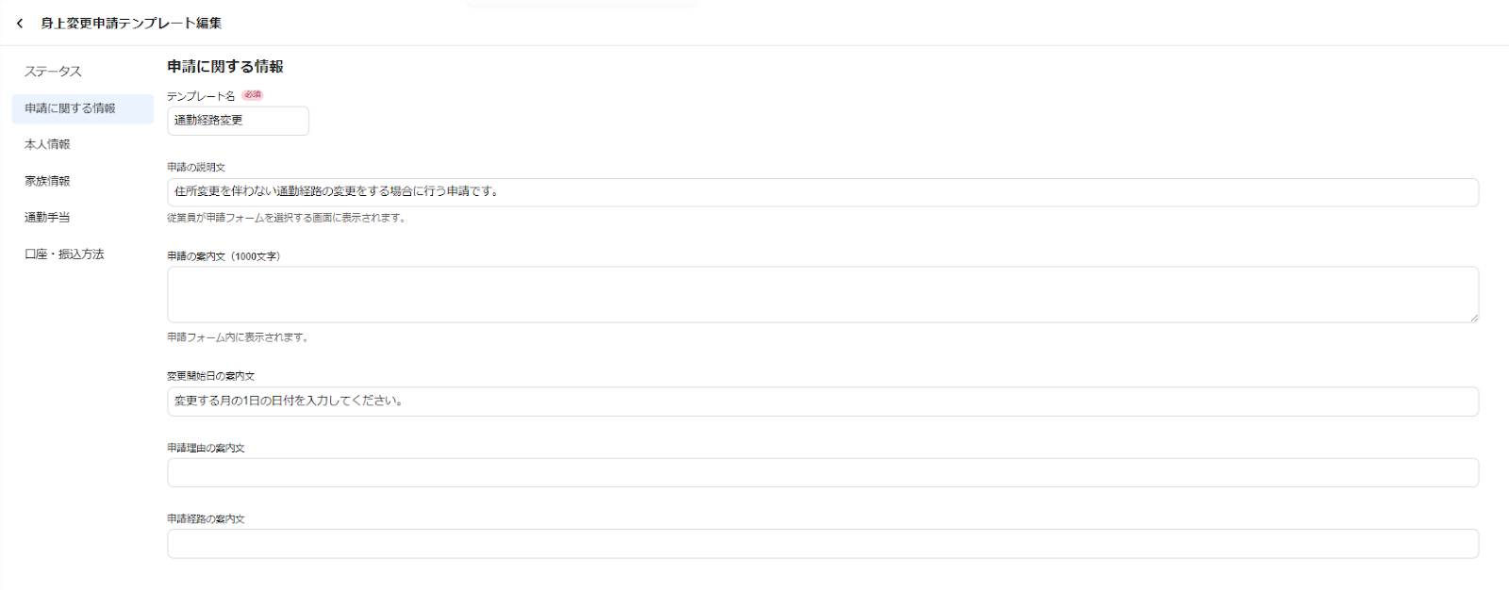Go to 本人情報 section
The height and width of the screenshot is (590, 1509).
[47, 144]
